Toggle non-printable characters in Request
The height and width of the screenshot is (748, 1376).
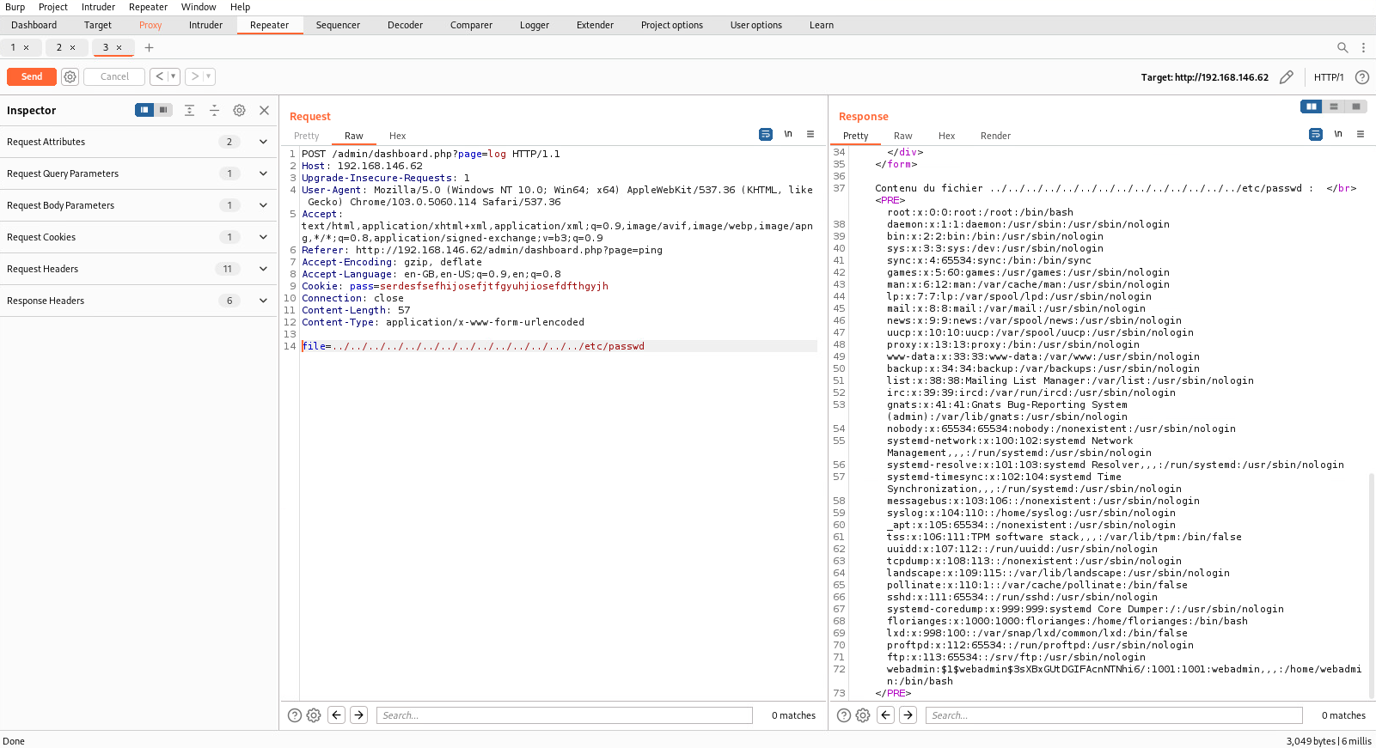tap(788, 134)
